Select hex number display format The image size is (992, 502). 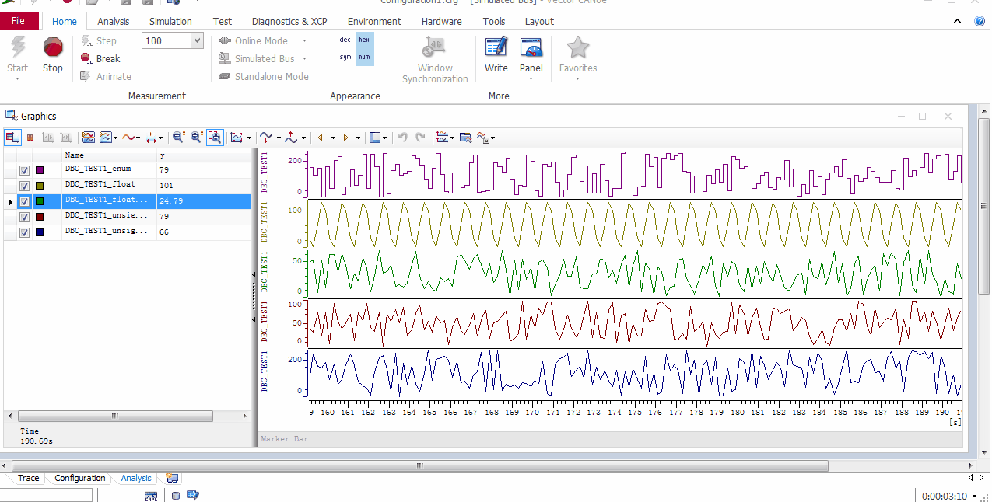point(364,40)
